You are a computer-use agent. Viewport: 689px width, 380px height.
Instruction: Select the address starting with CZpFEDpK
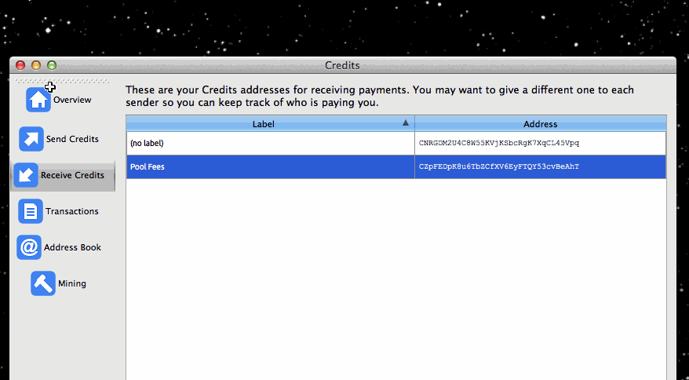(x=499, y=166)
